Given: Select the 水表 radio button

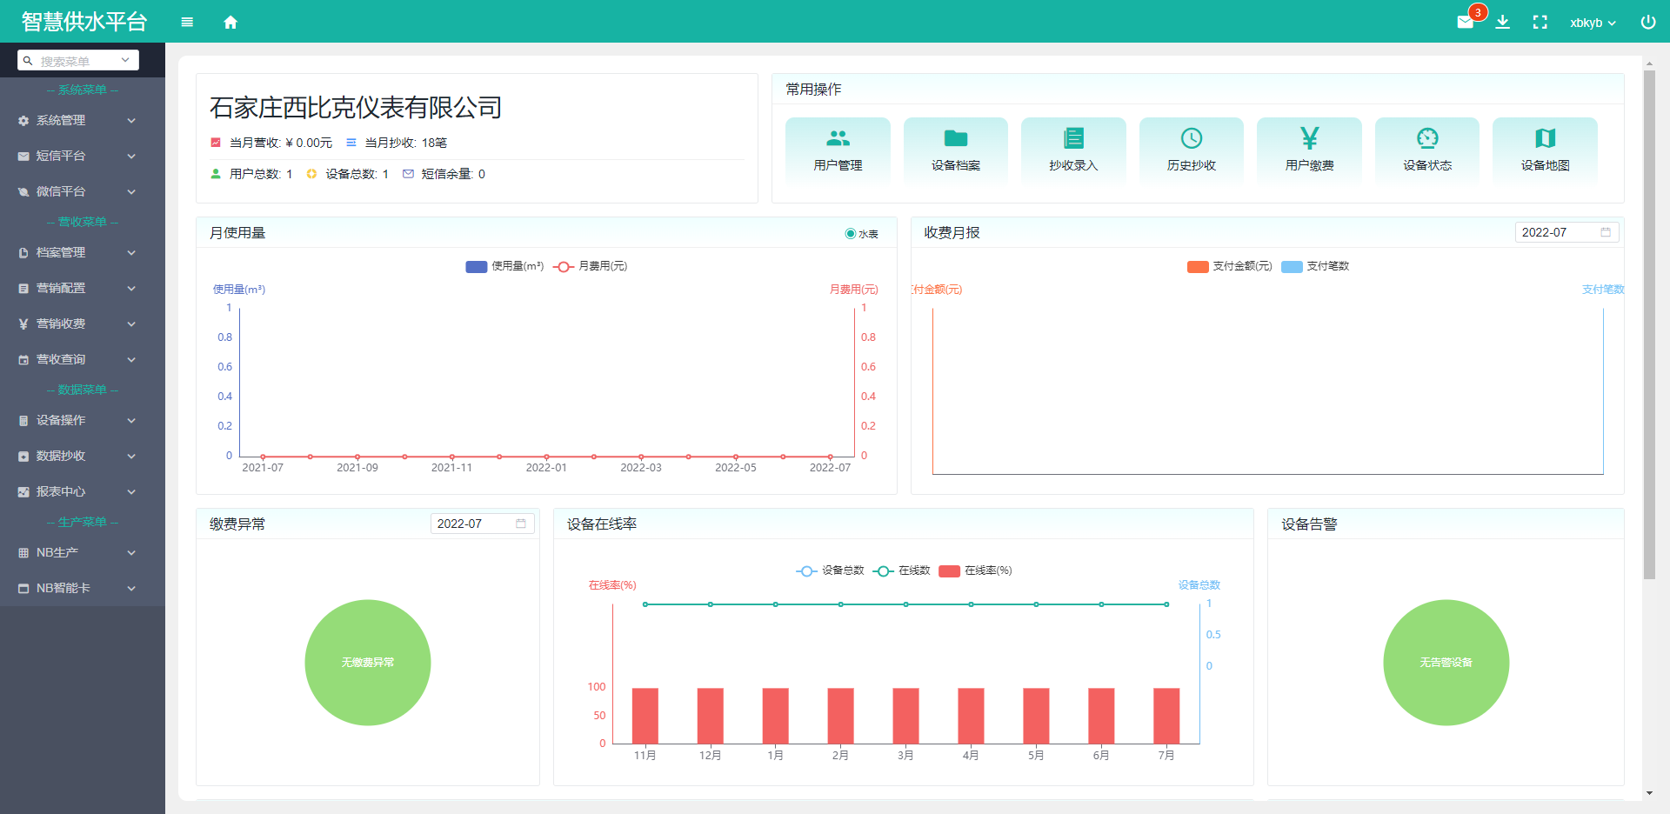Looking at the screenshot, I should 851,234.
